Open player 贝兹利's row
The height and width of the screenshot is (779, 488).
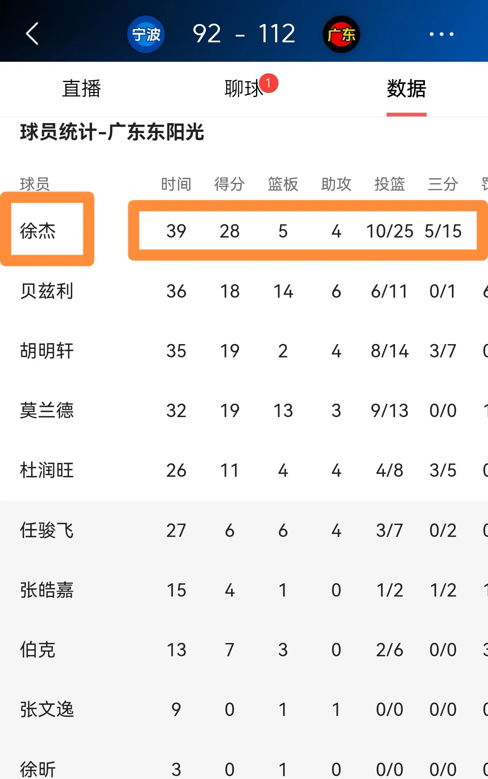coord(244,291)
